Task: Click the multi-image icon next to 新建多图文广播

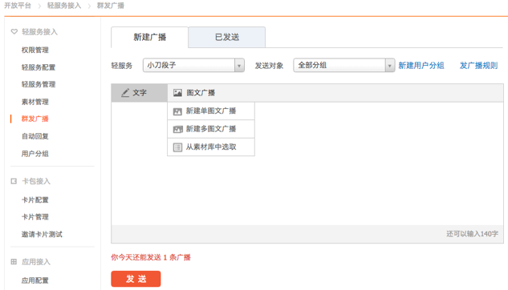Action: tap(178, 129)
